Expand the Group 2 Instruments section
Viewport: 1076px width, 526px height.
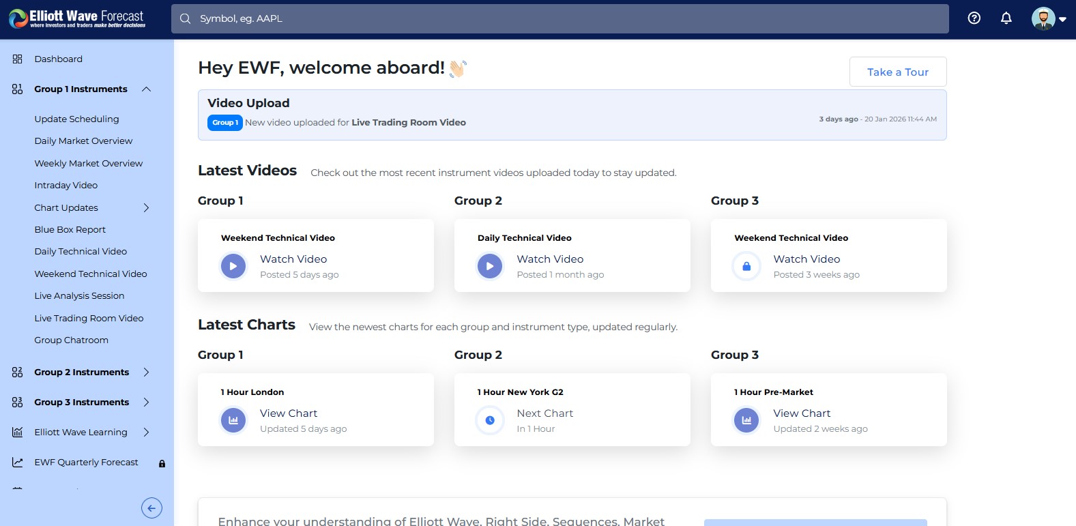[x=146, y=372]
